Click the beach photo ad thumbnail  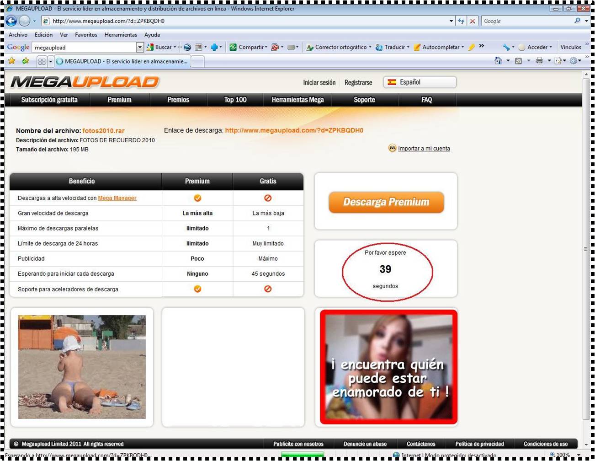click(82, 367)
